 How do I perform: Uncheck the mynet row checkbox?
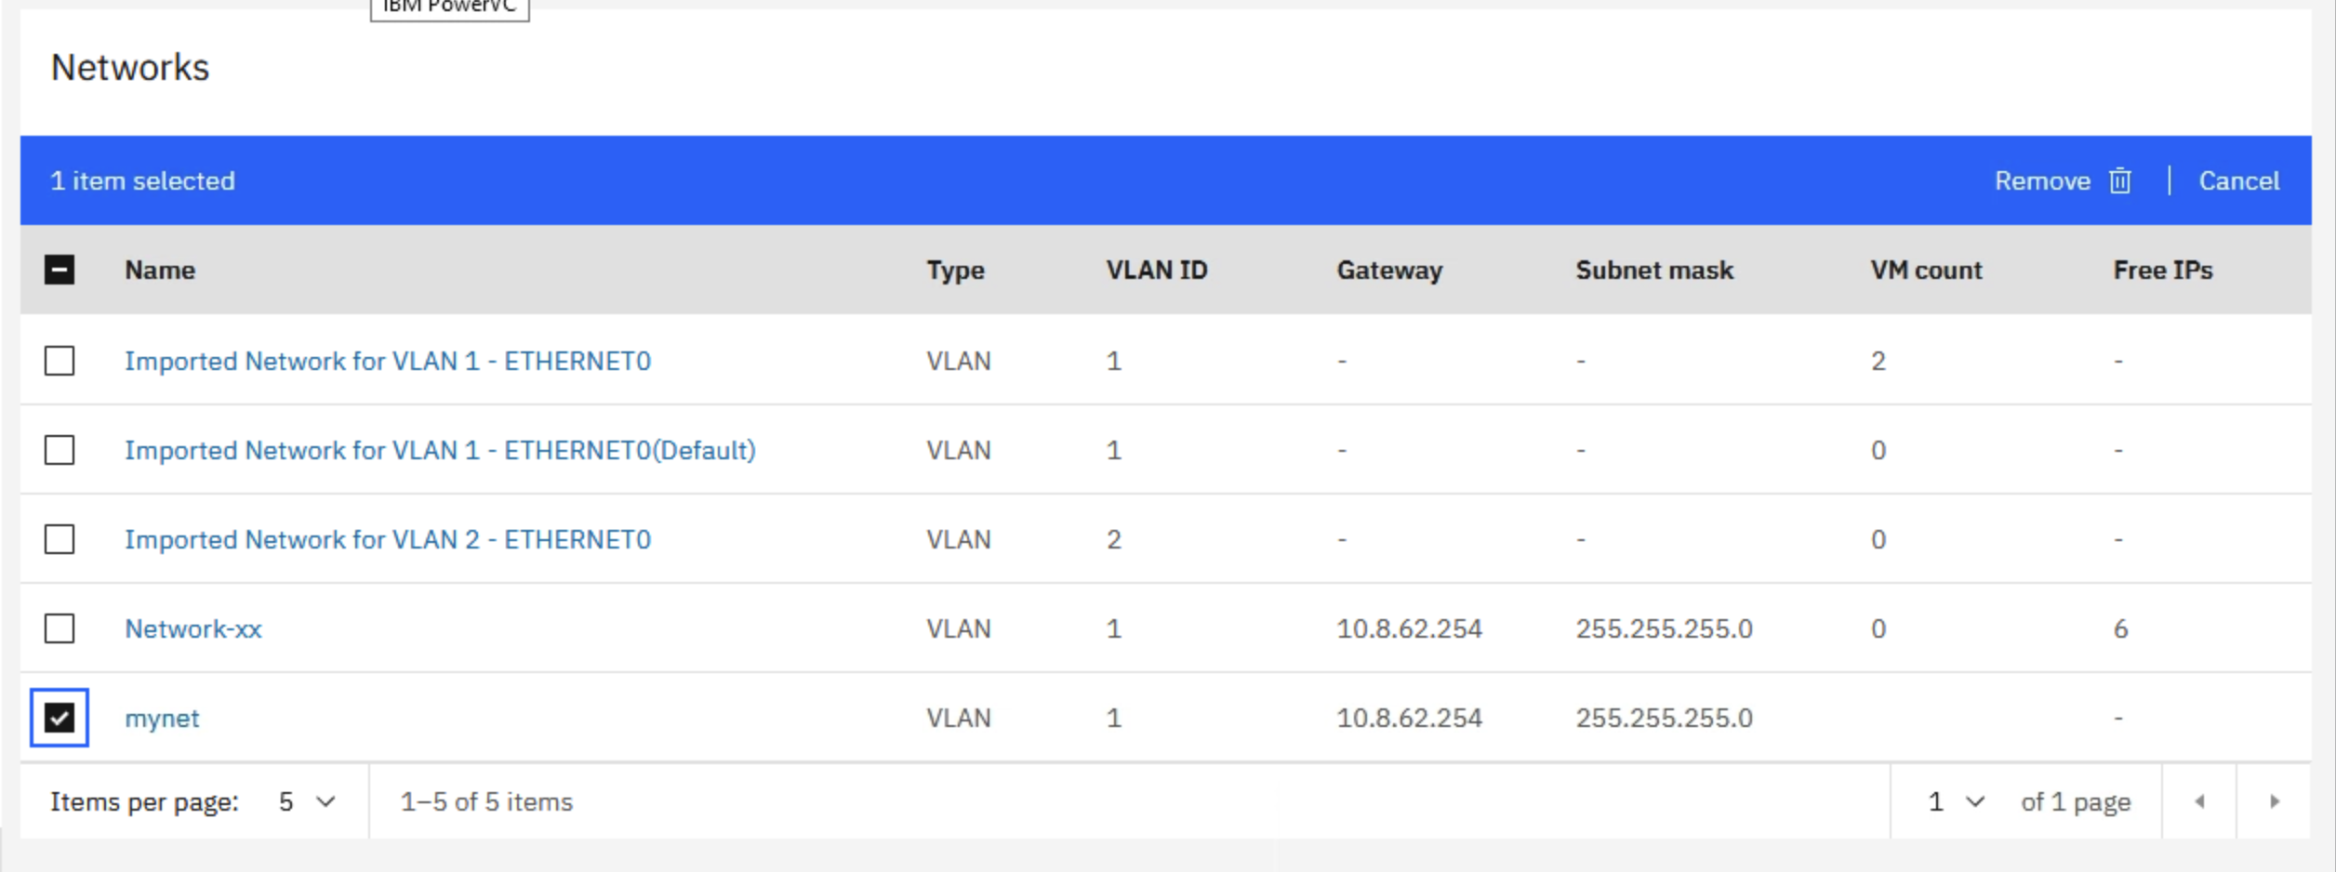pyautogui.click(x=60, y=718)
